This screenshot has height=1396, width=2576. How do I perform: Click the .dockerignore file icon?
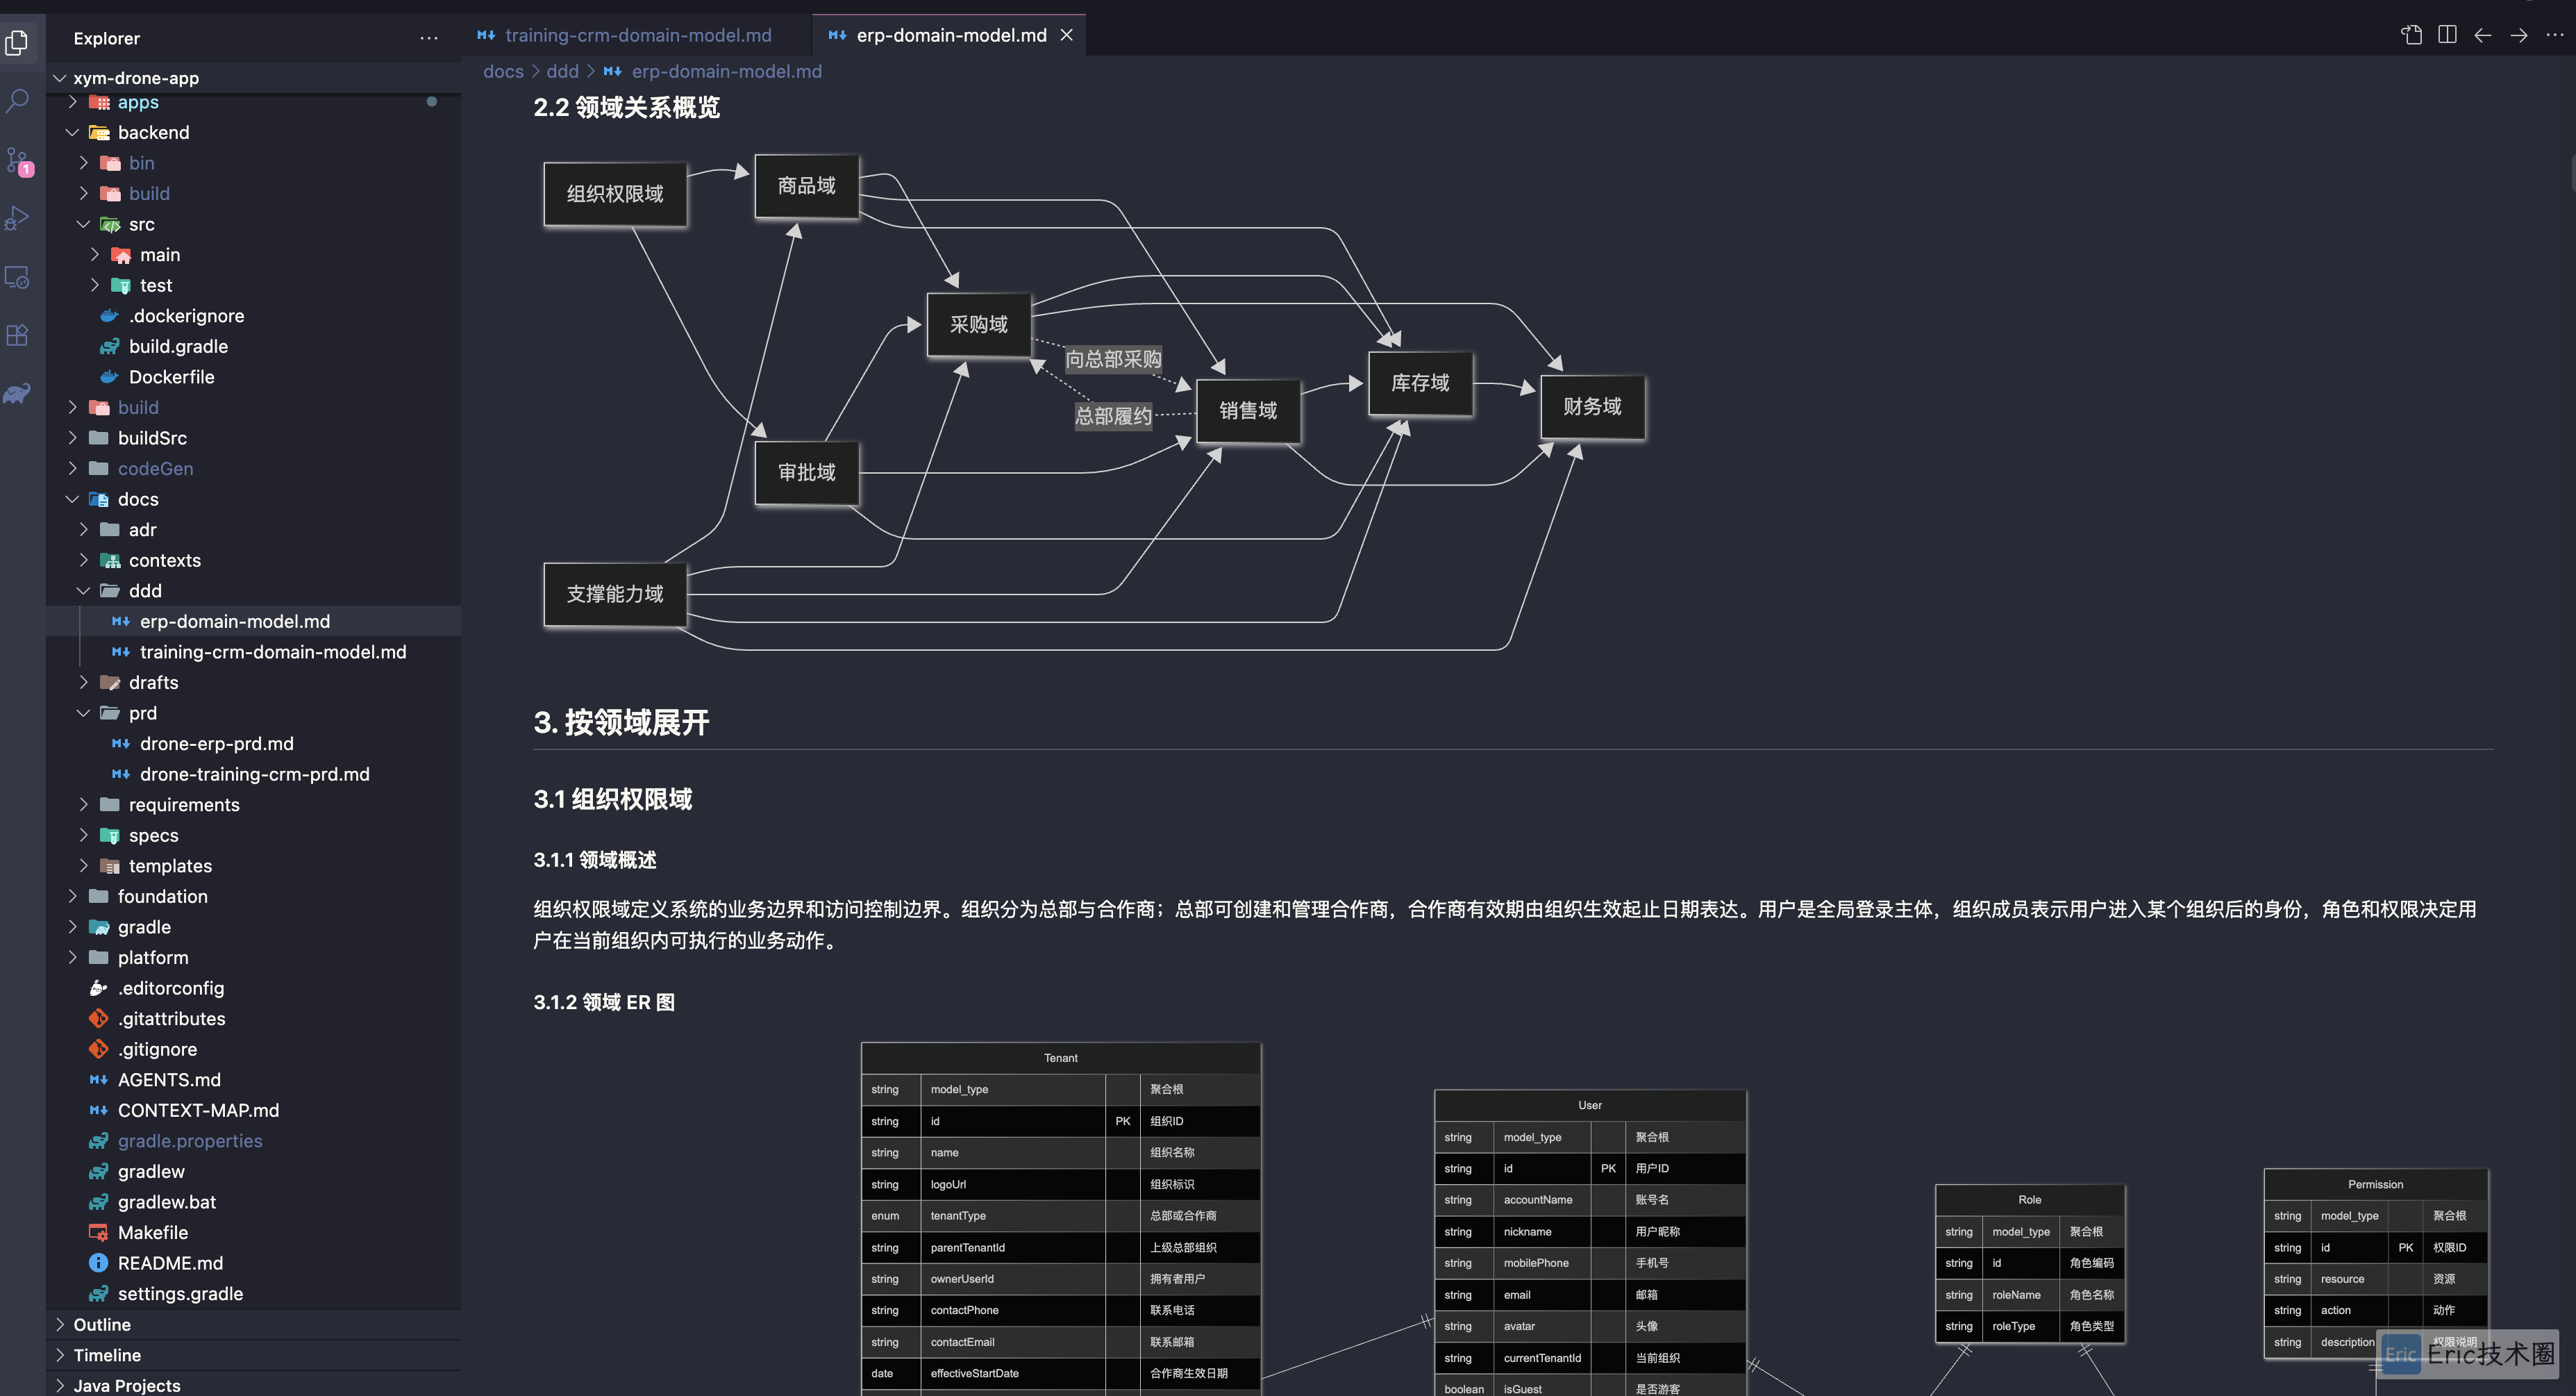tap(109, 316)
